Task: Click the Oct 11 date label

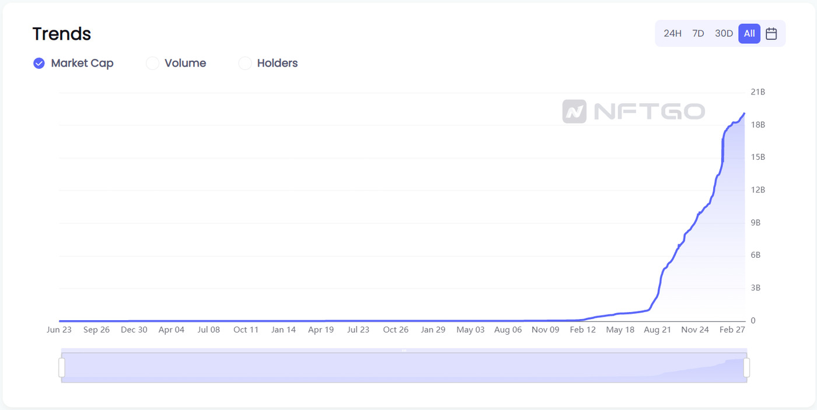Action: click(246, 330)
